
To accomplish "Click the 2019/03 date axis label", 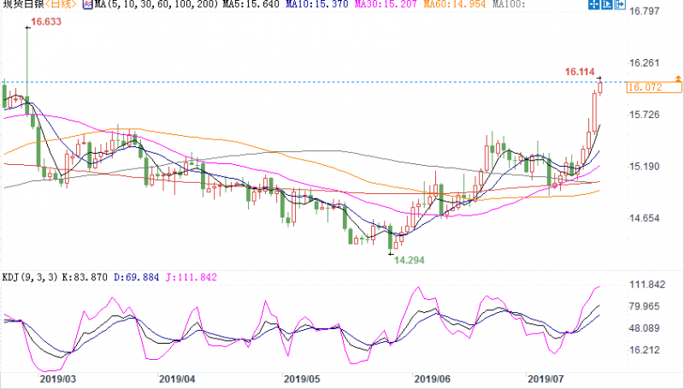I will 57,379.
